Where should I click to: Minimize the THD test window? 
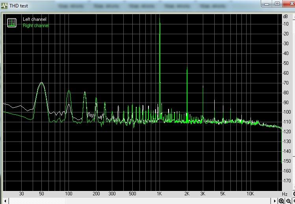pos(268,4)
